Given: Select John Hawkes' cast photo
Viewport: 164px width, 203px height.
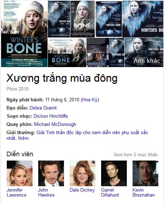Looking at the screenshot, I should tap(51, 173).
